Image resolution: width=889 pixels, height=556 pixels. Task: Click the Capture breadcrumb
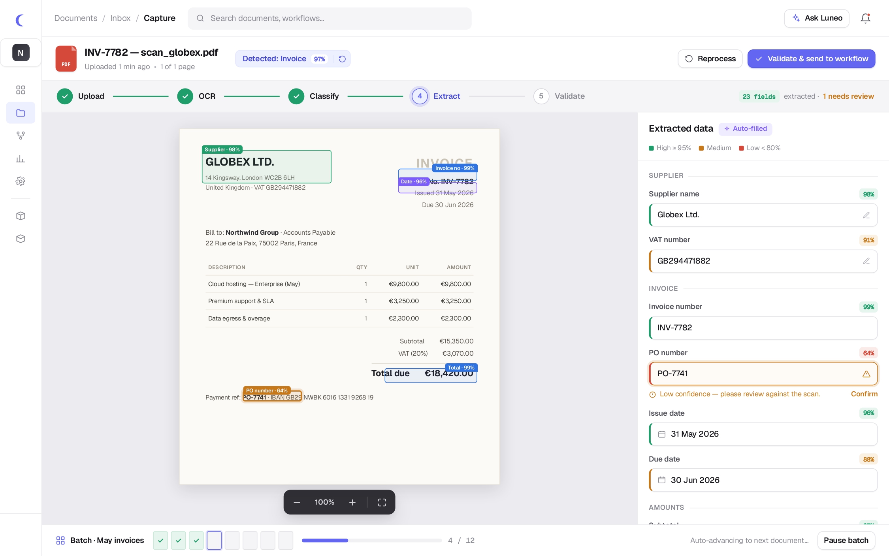160,18
